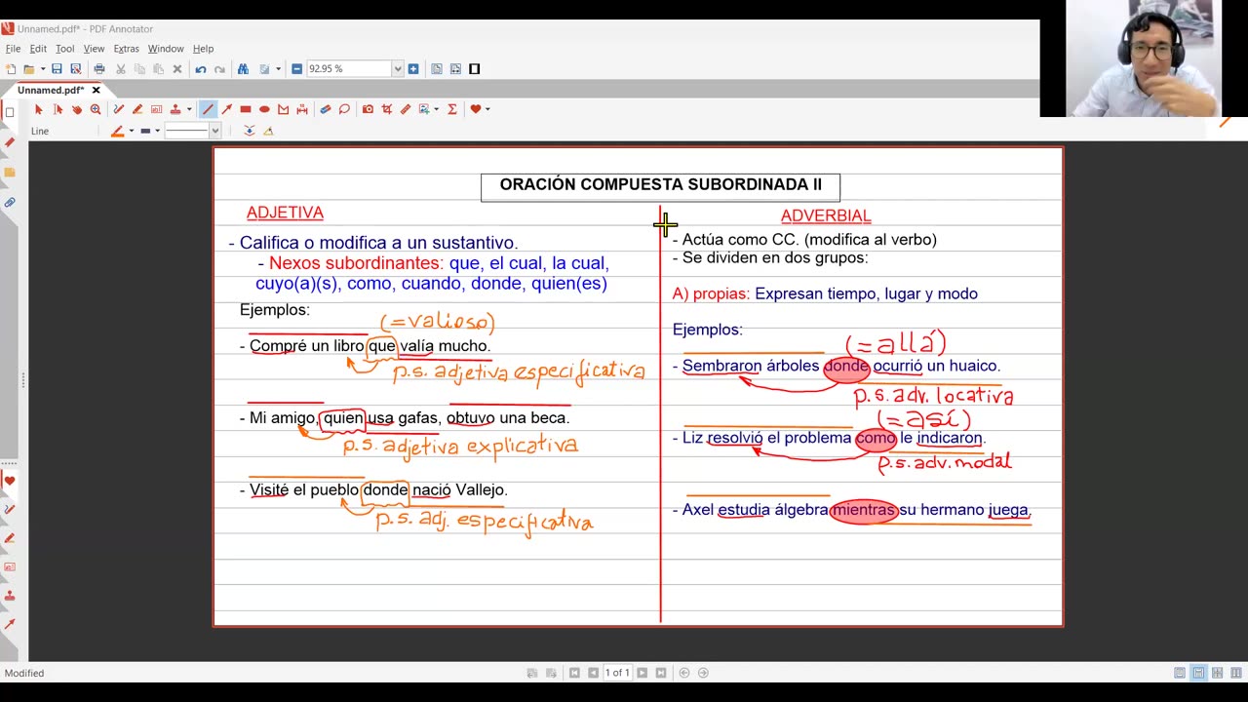
Task: Expand the Favorites heart dropdown arrow
Action: point(487,109)
